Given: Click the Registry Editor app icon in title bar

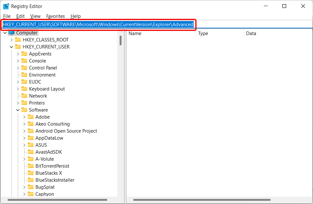Looking at the screenshot, I should point(6,6).
